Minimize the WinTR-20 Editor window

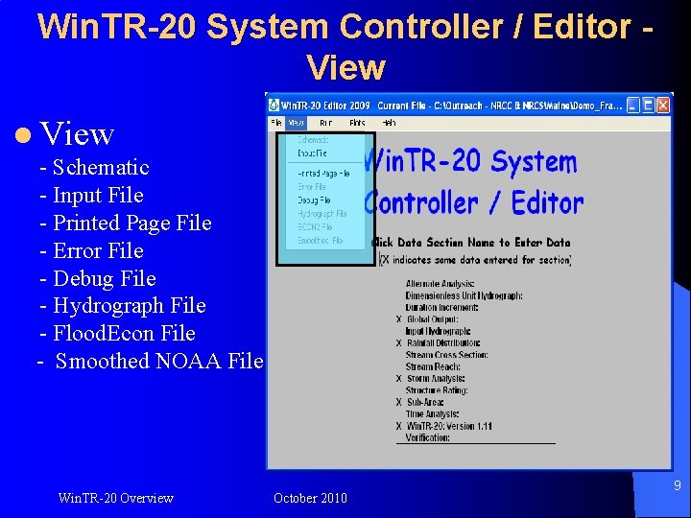(x=633, y=106)
